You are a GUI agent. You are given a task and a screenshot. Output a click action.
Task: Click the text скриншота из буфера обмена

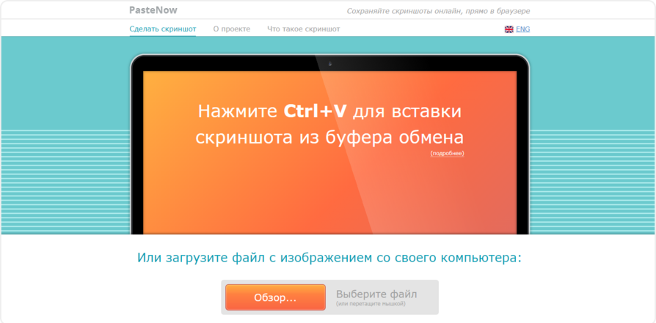[x=329, y=137]
